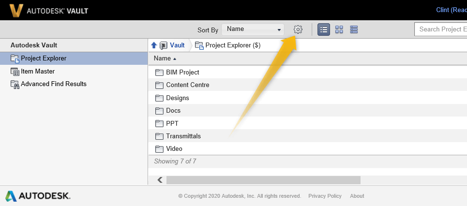Screen dimensions: 467x206
Task: Open the Sort By Name dropdown
Action: coord(252,29)
